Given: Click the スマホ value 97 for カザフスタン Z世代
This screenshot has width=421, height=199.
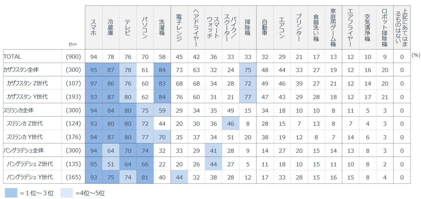Looking at the screenshot, I should pos(94,83).
